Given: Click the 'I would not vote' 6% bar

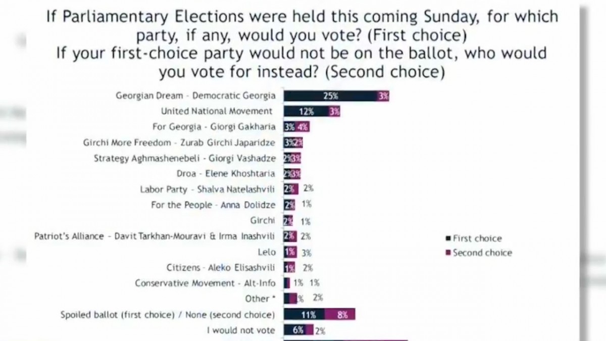Looking at the screenshot, I should click(x=295, y=330).
